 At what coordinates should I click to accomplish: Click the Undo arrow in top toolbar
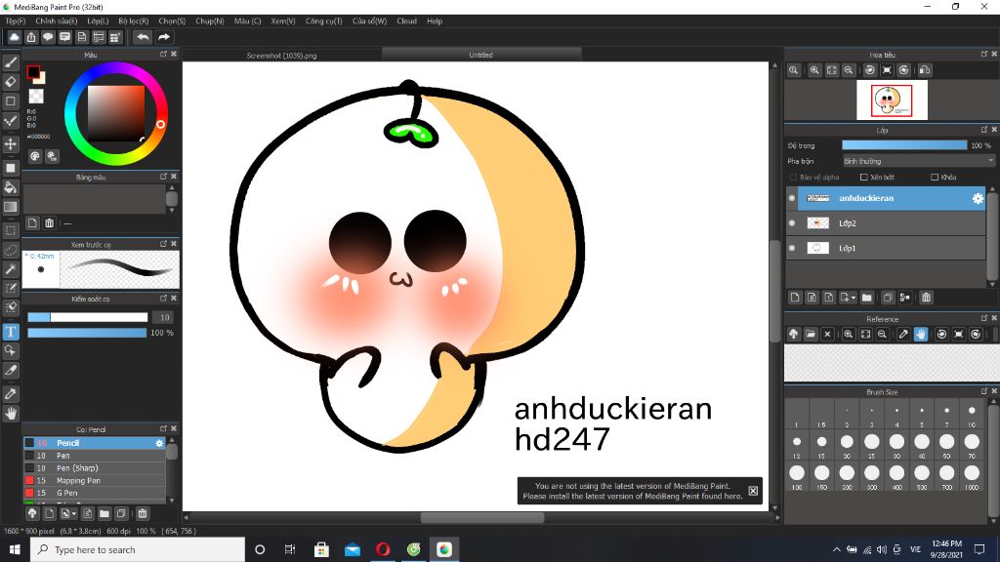click(x=143, y=38)
